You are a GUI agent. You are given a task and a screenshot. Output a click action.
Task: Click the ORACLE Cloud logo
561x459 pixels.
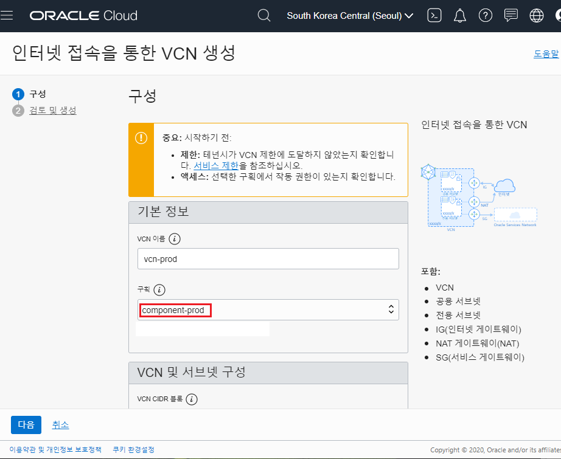click(83, 15)
